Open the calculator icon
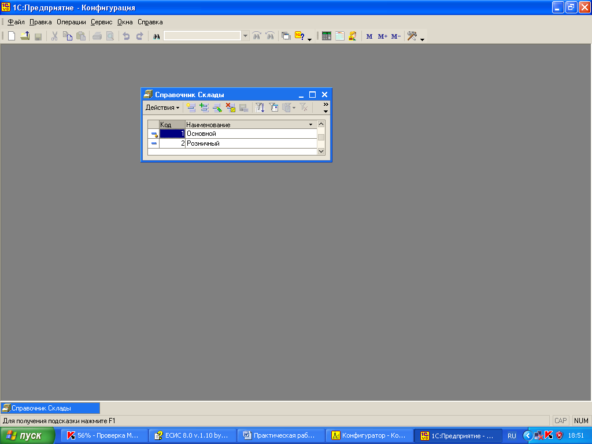This screenshot has width=592, height=444. [327, 36]
